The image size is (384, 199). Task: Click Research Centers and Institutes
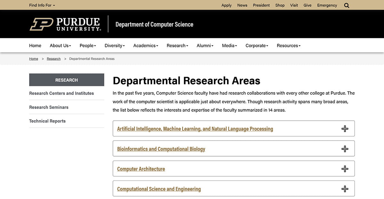point(61,93)
